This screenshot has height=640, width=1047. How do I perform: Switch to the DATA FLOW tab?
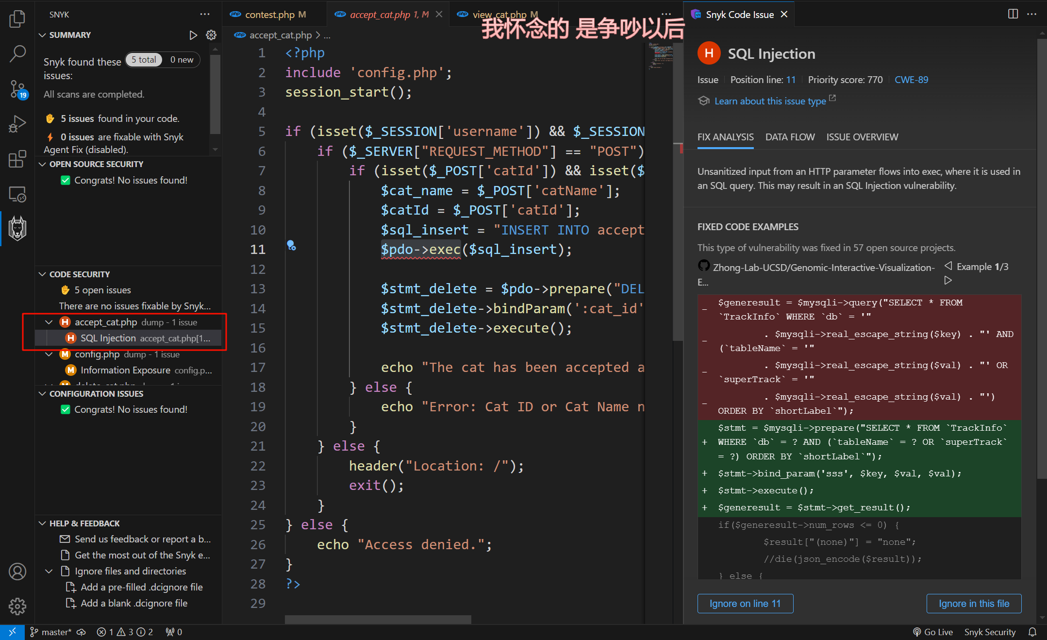(790, 137)
